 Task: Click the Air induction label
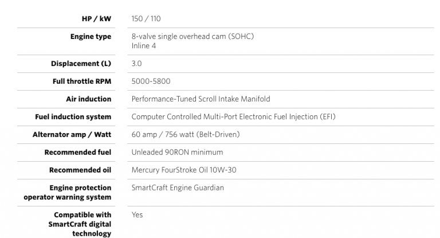pos(89,99)
